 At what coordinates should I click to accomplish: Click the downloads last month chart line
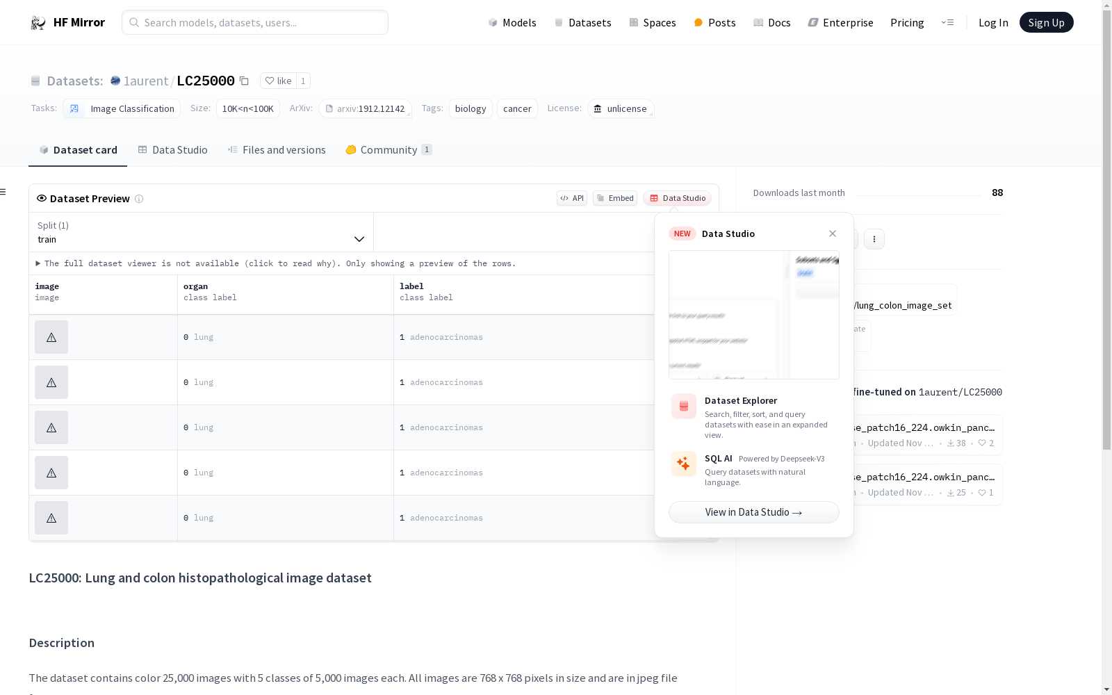tap(918, 195)
